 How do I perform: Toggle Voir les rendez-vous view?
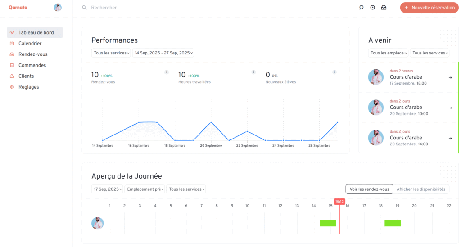(x=369, y=189)
